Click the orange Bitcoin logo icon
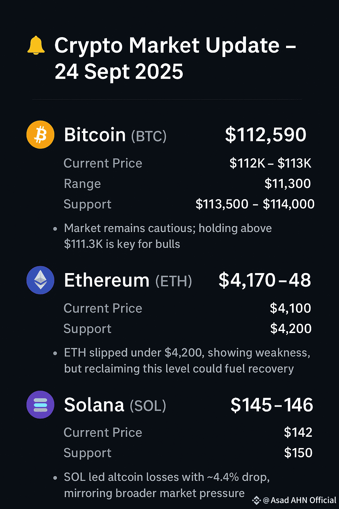Image resolution: width=339 pixels, height=509 pixels. (x=40, y=135)
